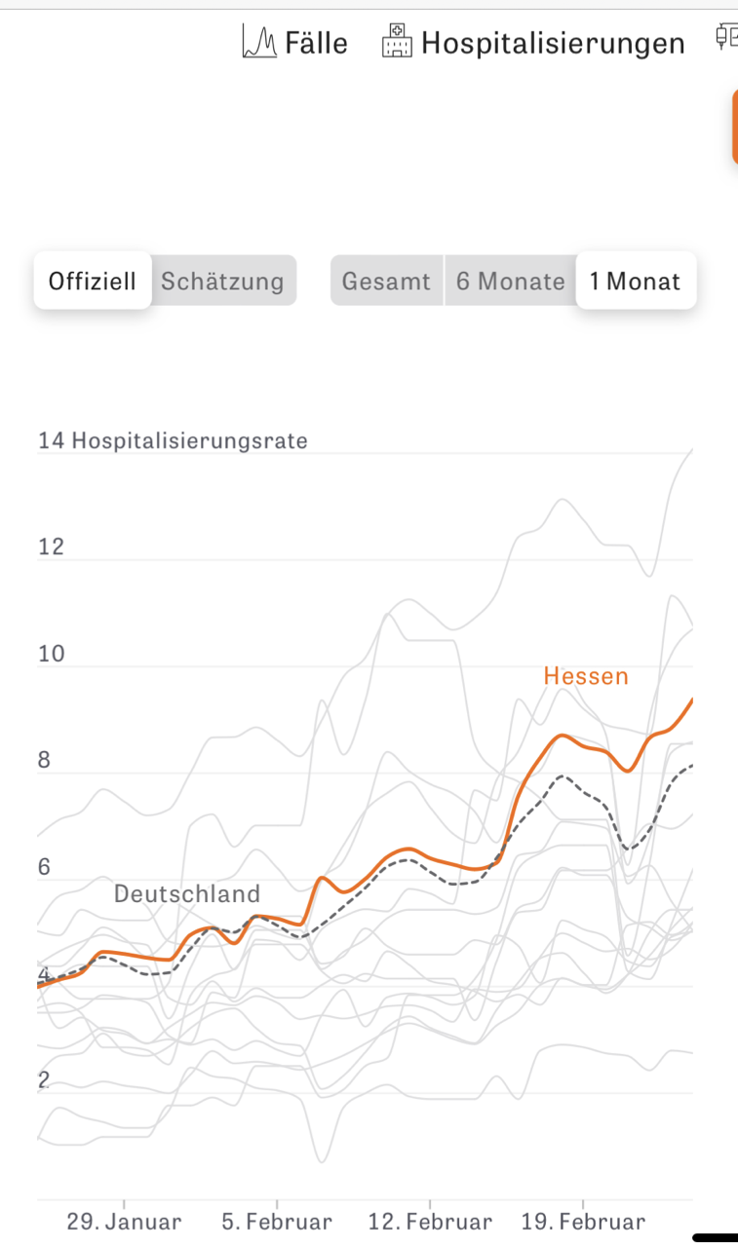Select the 1 Monat time range

tap(635, 282)
